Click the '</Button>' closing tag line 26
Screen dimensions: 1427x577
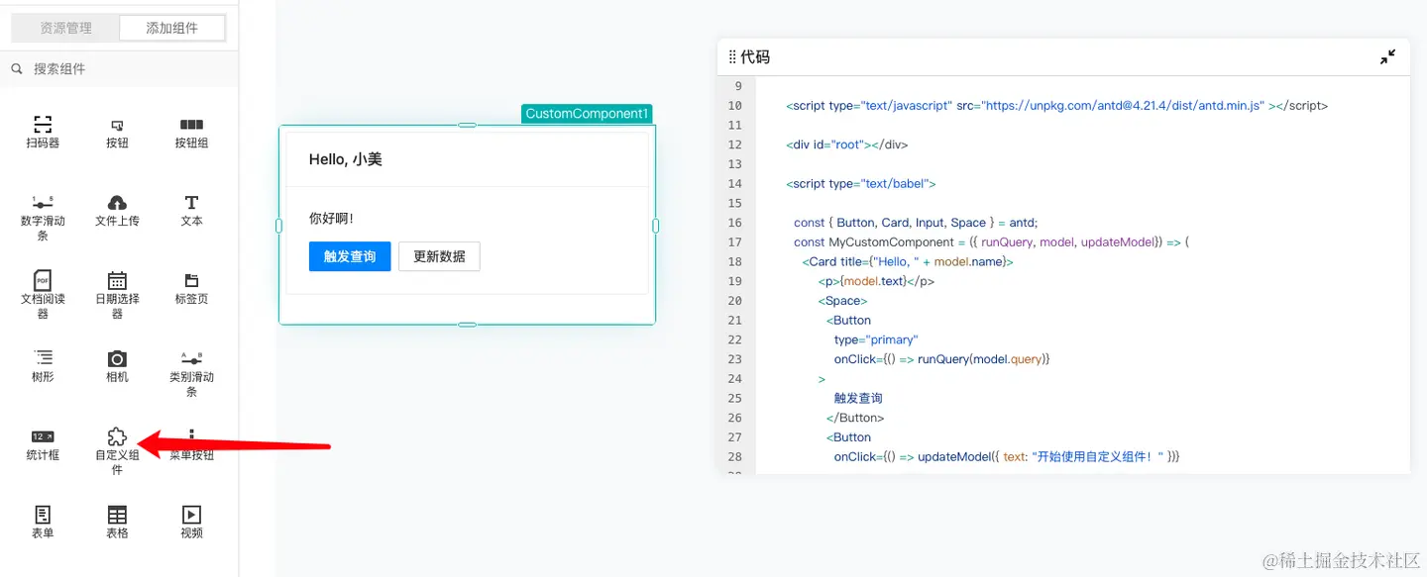click(x=855, y=418)
